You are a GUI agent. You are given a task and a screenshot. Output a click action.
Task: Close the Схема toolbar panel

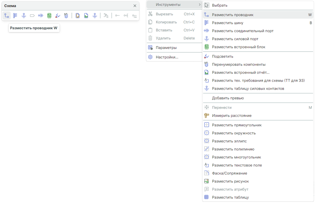pyautogui.click(x=135, y=6)
